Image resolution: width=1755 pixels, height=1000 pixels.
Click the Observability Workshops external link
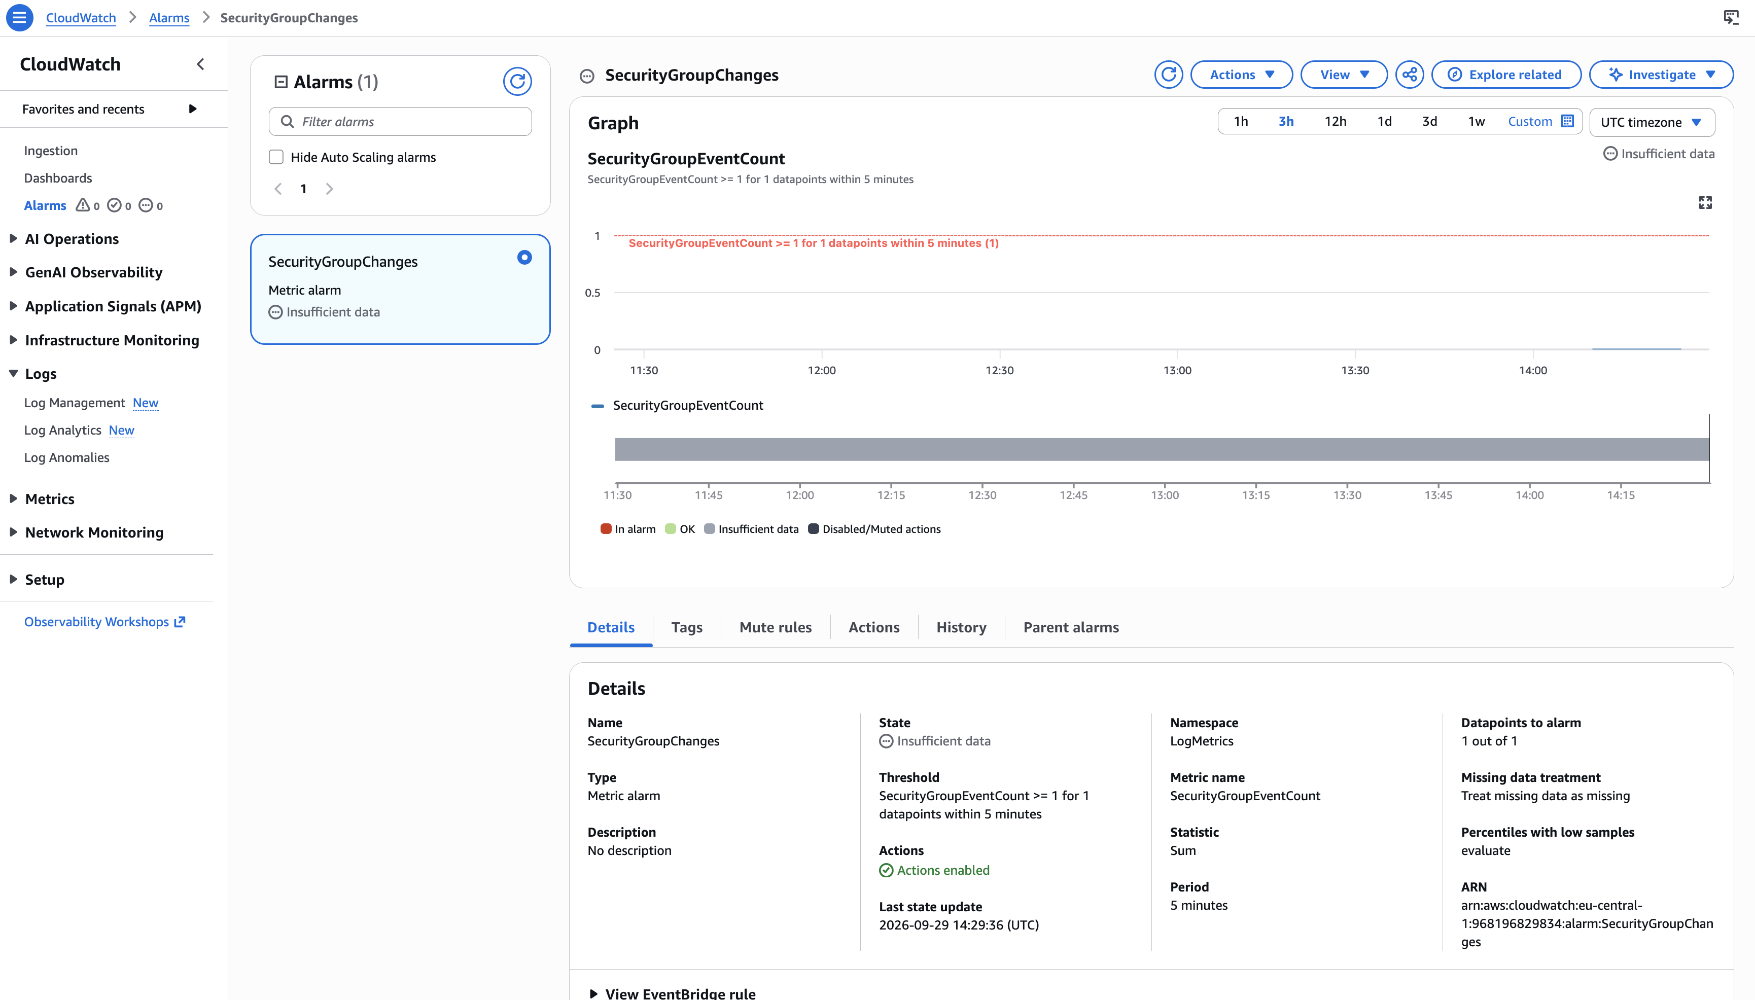coord(104,622)
